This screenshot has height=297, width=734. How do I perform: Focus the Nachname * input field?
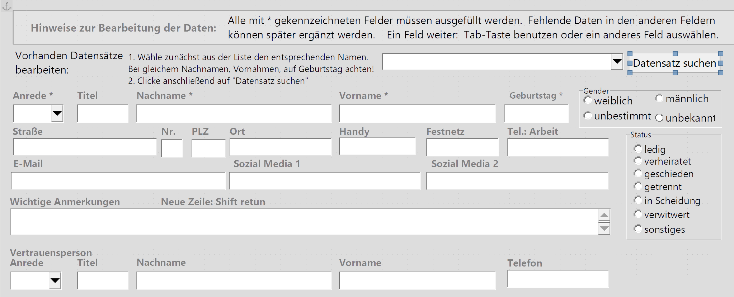[234, 114]
